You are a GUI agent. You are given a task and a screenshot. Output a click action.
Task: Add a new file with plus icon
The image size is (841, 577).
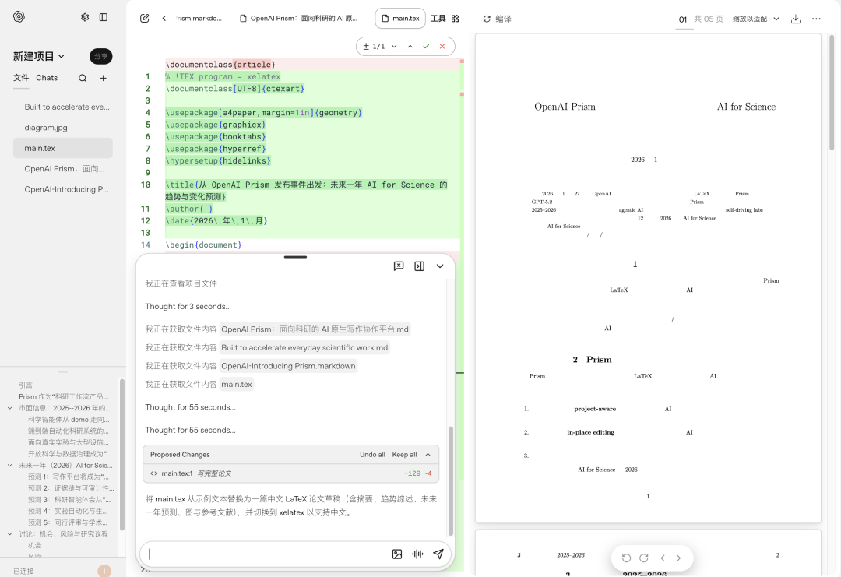click(x=104, y=79)
